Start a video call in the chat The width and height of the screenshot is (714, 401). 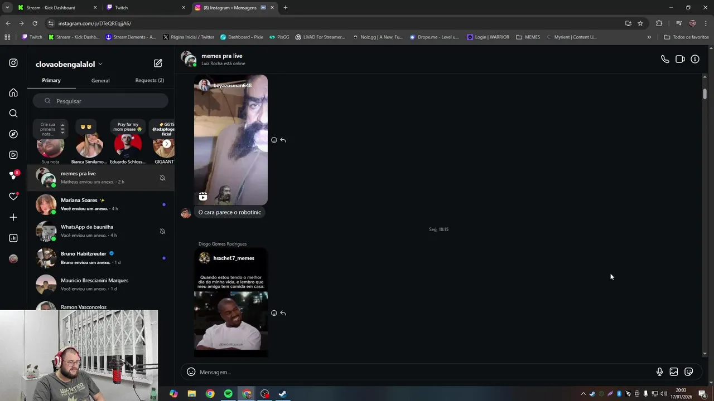(x=680, y=59)
